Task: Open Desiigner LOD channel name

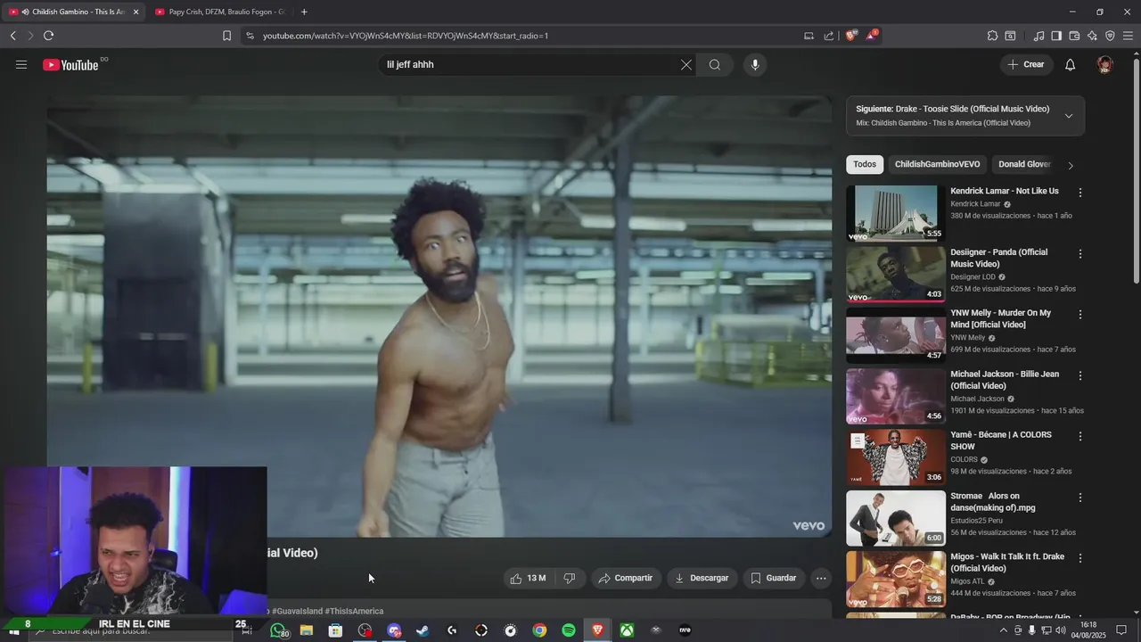Action: click(973, 277)
